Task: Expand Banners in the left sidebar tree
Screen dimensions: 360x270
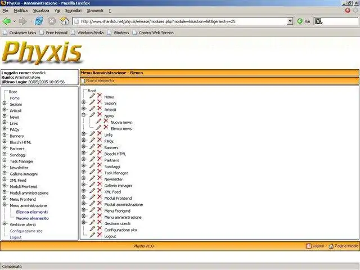Action: [4, 135]
